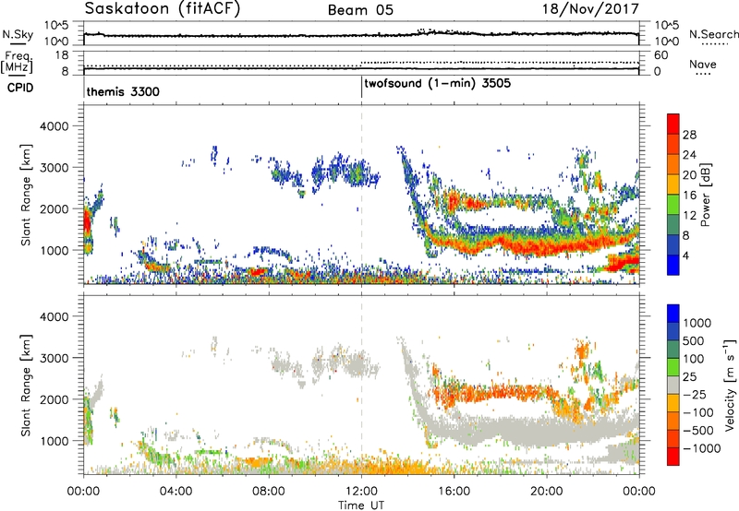Click the 'Slant Range [km]' label of power panel
The width and height of the screenshot is (739, 511).
(26, 195)
